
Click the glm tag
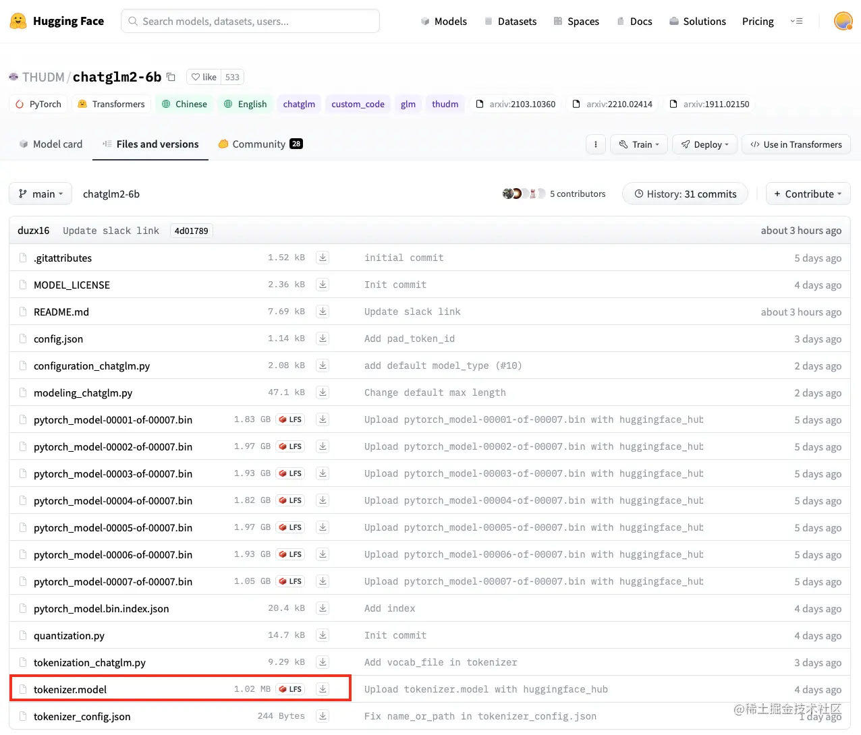(408, 104)
